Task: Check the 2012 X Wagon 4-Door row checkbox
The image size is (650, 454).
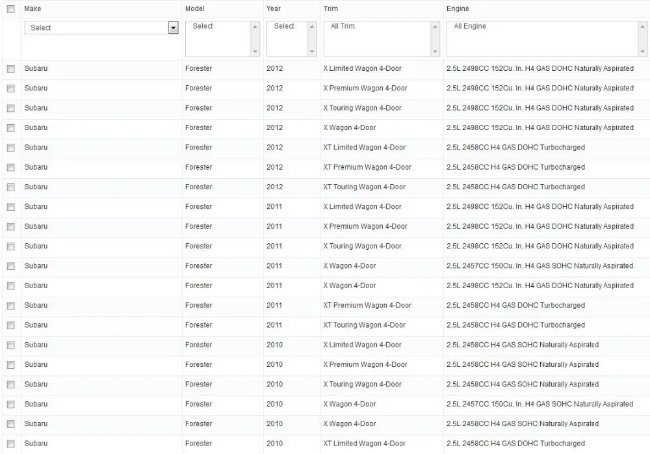Action: click(x=11, y=128)
